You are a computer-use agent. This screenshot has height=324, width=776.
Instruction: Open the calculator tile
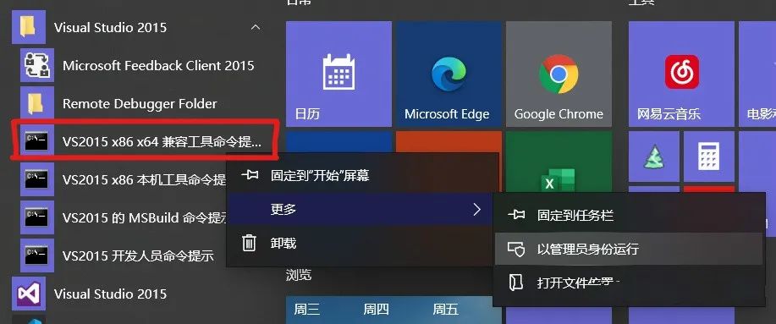click(709, 157)
